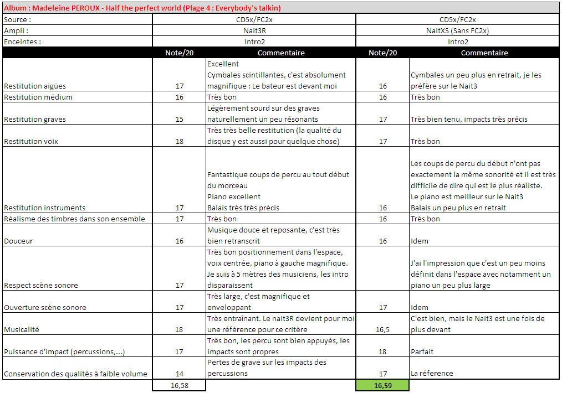Click 'Très bon, les percu sont bien appuyés'
The image size is (562, 393).
[280, 346]
